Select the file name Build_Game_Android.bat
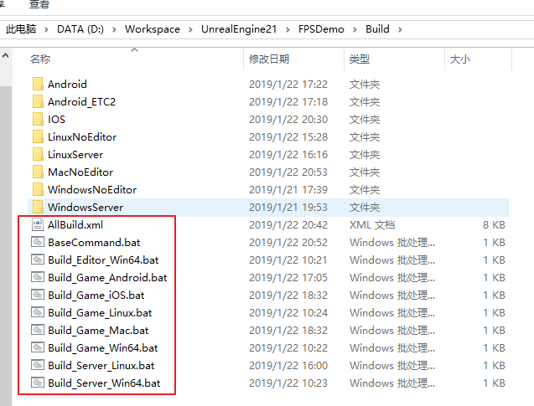Viewport: 534px width, 406px height. [x=107, y=278]
